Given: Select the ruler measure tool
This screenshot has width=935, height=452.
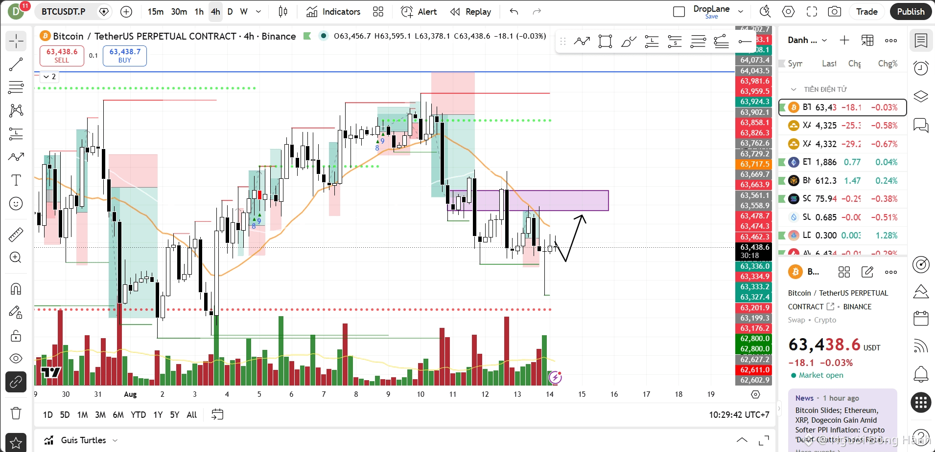Looking at the screenshot, I should pos(16,235).
